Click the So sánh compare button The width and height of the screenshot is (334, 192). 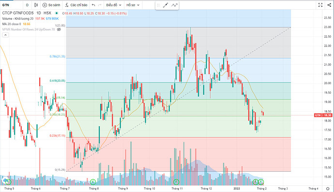[51, 5]
